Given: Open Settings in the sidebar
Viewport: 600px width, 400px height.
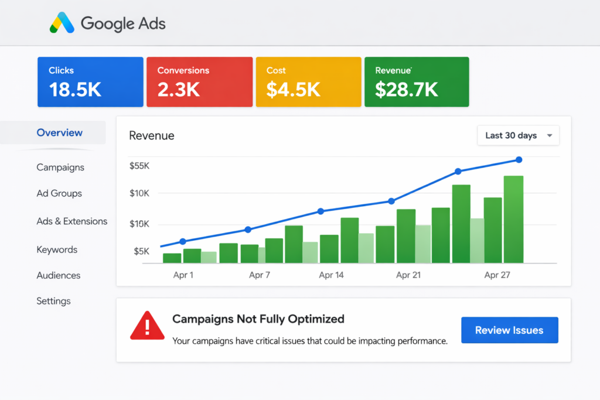Looking at the screenshot, I should point(53,301).
